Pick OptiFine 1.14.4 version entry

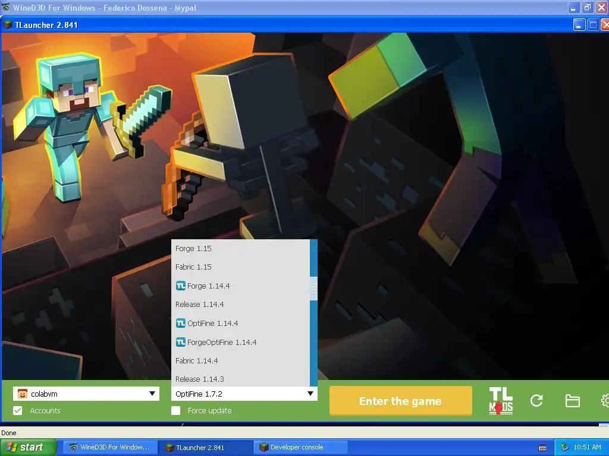pos(240,323)
